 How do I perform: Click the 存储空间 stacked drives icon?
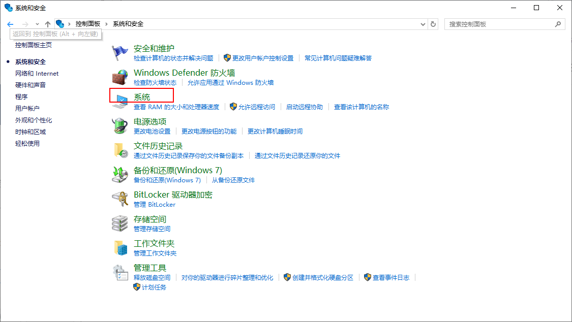point(119,223)
